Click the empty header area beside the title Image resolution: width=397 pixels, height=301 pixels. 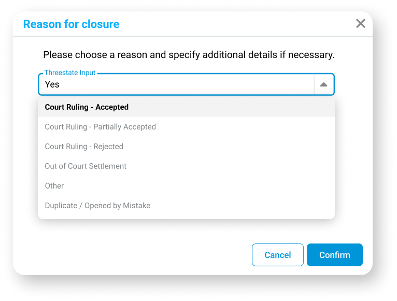pyautogui.click(x=233, y=24)
